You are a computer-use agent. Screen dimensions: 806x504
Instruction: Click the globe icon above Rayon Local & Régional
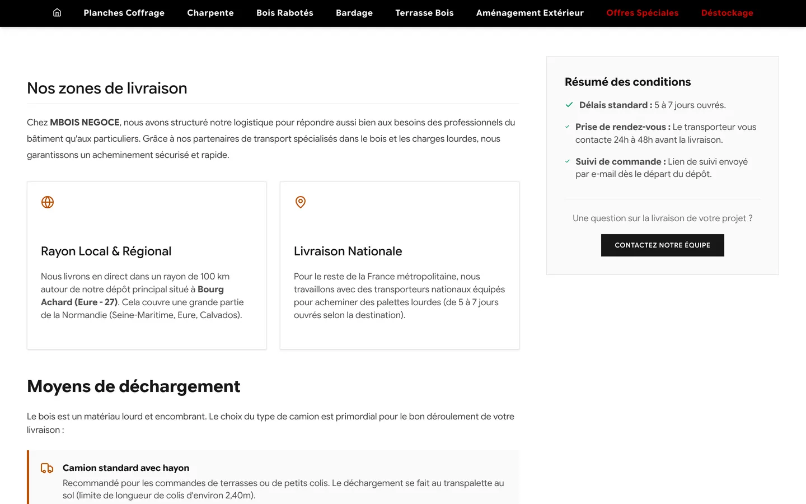tap(48, 202)
